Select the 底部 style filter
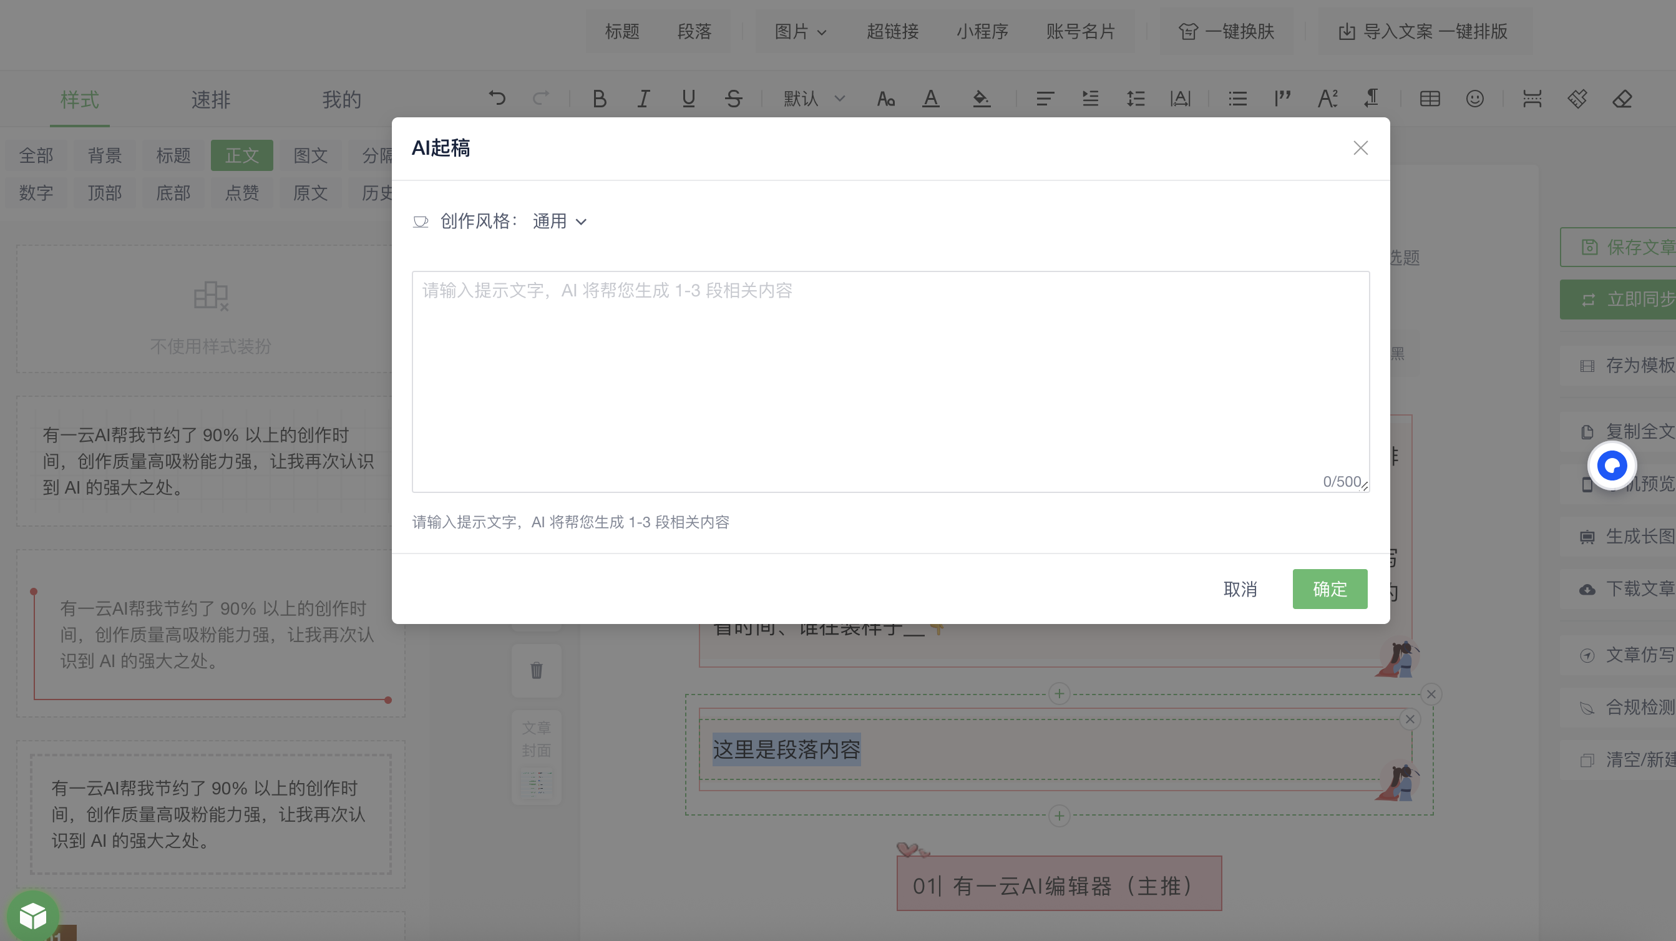Screen dimensions: 1676x941 click(173, 193)
